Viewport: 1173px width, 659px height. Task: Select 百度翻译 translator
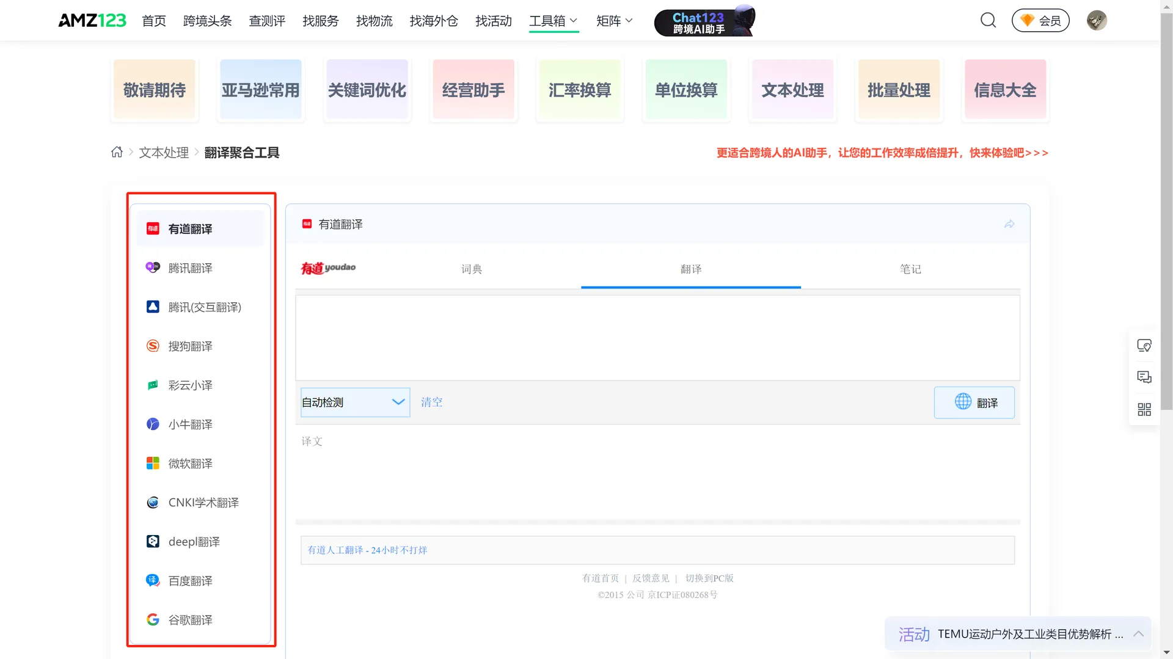[x=200, y=580]
